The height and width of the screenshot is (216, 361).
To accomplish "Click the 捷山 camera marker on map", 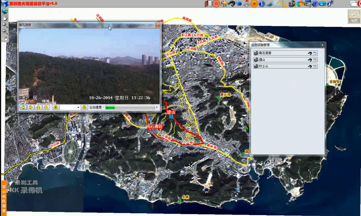I will point(171,116).
